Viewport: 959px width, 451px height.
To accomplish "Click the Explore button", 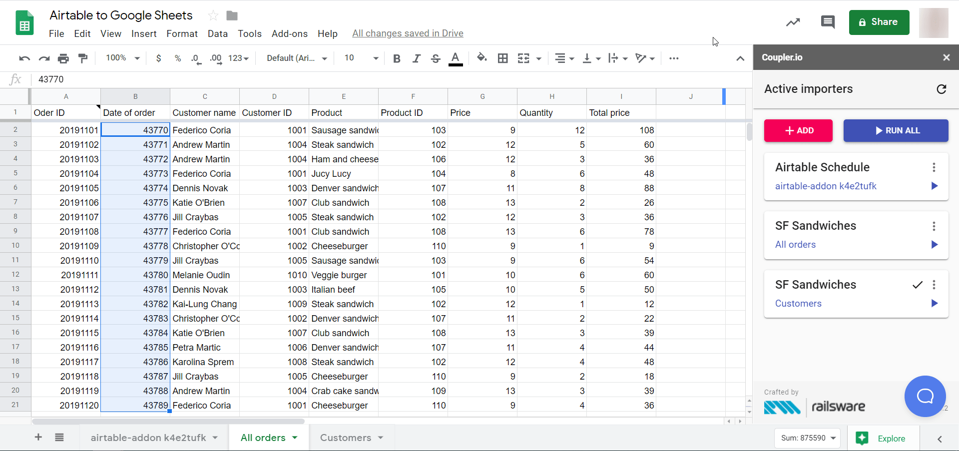I will click(x=883, y=438).
